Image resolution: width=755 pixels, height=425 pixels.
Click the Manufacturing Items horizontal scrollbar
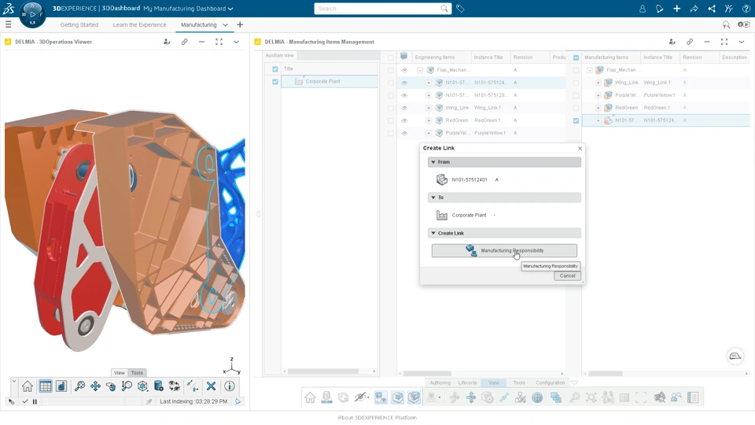(606, 373)
